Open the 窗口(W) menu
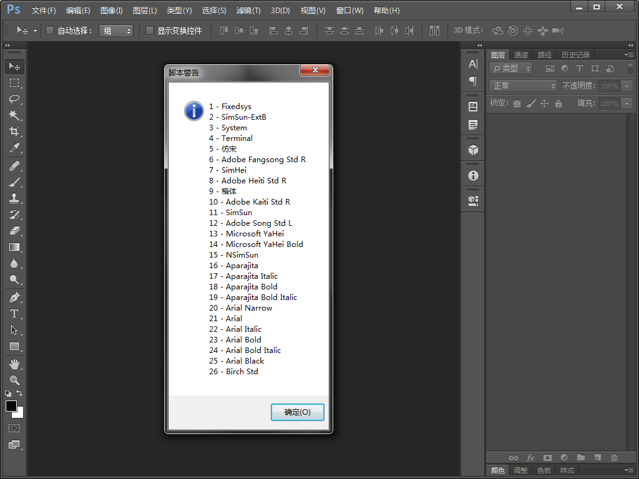This screenshot has height=479, width=639. pyautogui.click(x=349, y=11)
